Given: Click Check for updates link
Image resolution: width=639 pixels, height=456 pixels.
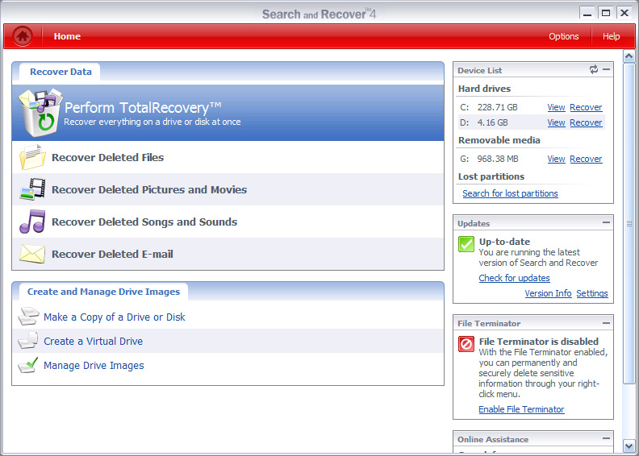Looking at the screenshot, I should pos(514,278).
